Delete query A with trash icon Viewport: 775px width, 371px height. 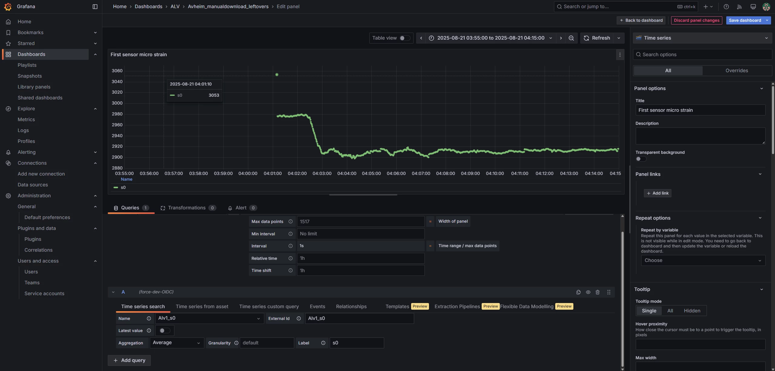click(x=597, y=292)
